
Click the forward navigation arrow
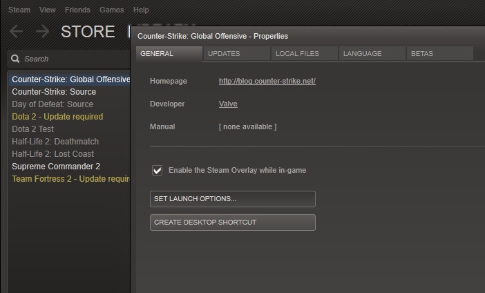(43, 32)
